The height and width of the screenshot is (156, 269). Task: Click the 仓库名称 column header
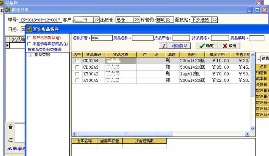pos(84,141)
